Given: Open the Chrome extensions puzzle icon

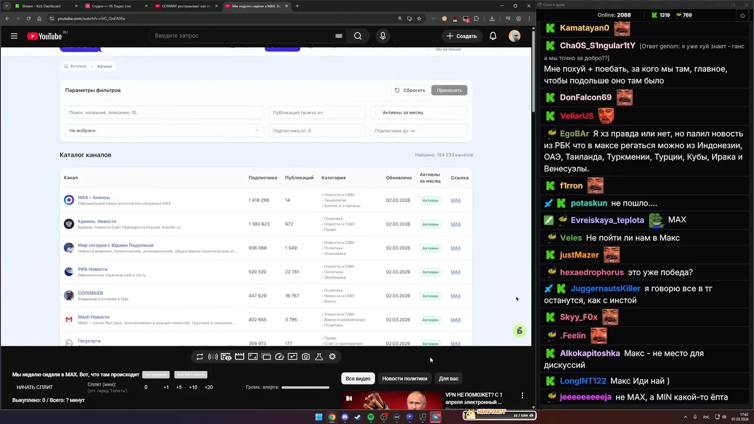Looking at the screenshot, I should point(477,18).
